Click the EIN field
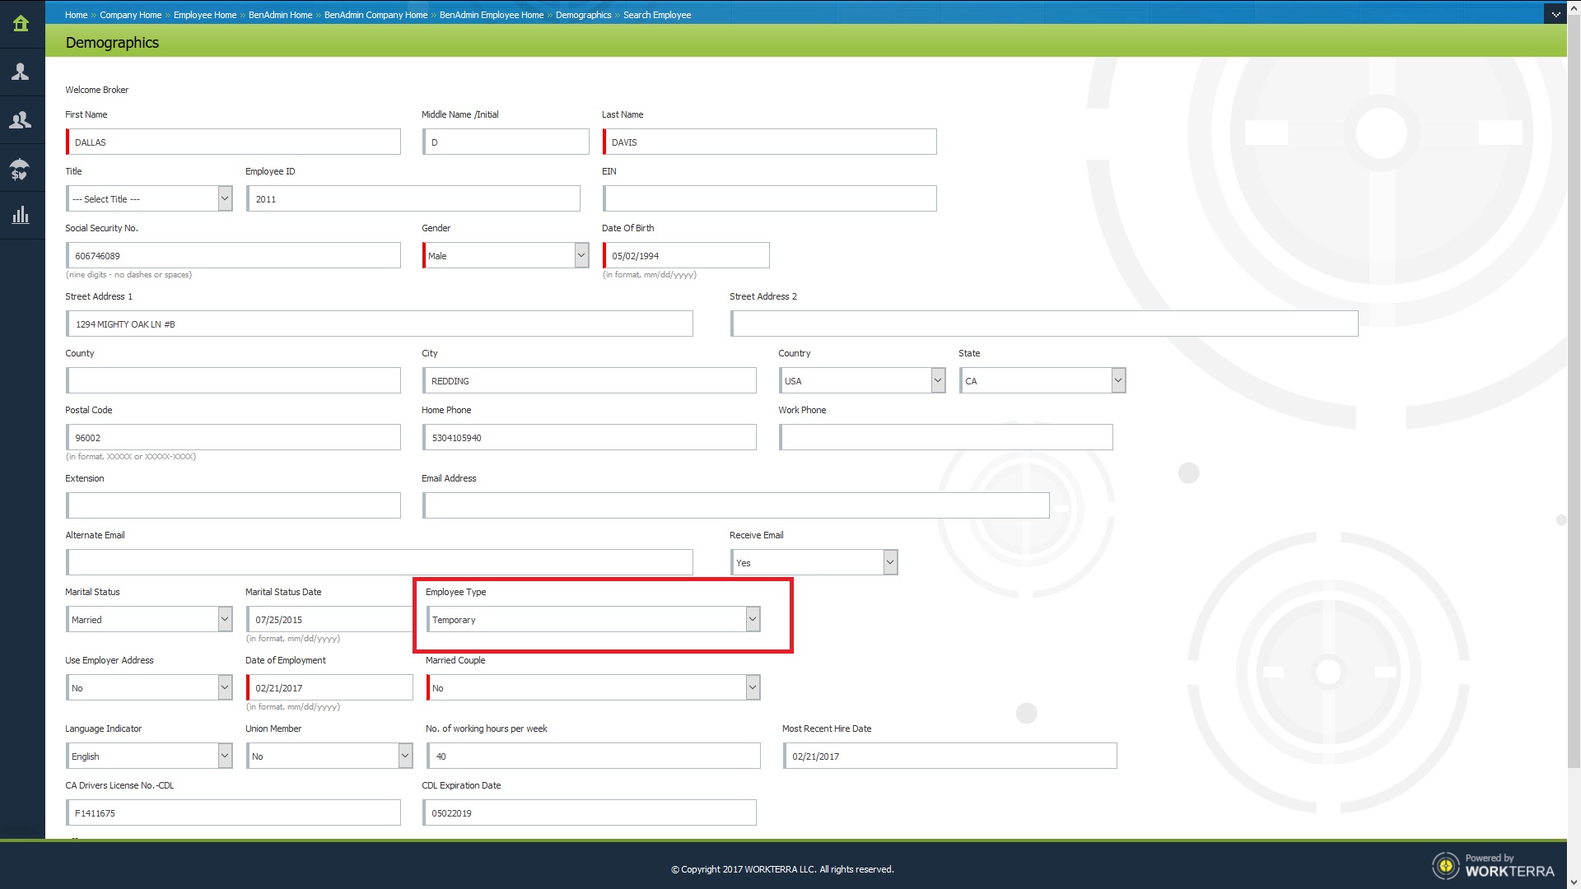The image size is (1581, 889). point(769,198)
